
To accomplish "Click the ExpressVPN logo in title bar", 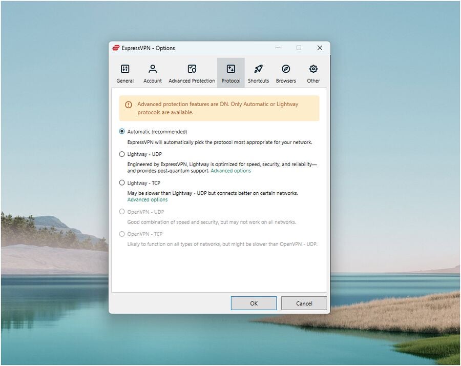I will (x=116, y=48).
